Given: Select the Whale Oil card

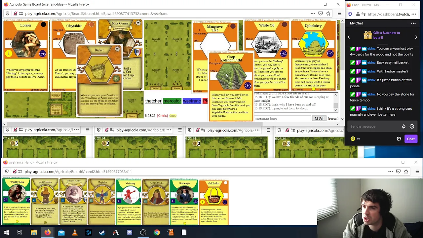Looking at the screenshot, I should (267, 56).
